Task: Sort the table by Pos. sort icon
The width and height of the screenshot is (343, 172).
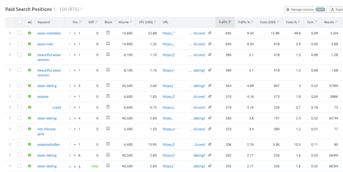Action: point(81,22)
